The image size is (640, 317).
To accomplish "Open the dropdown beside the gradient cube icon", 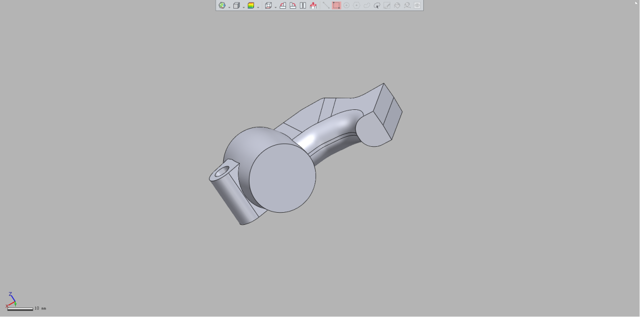I will tap(258, 7).
